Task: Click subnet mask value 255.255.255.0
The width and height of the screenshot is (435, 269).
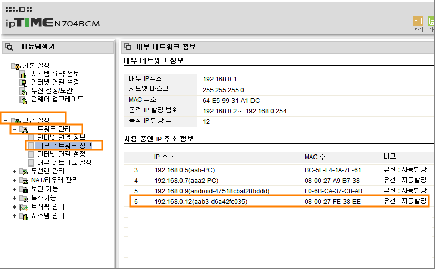Action: [x=223, y=90]
